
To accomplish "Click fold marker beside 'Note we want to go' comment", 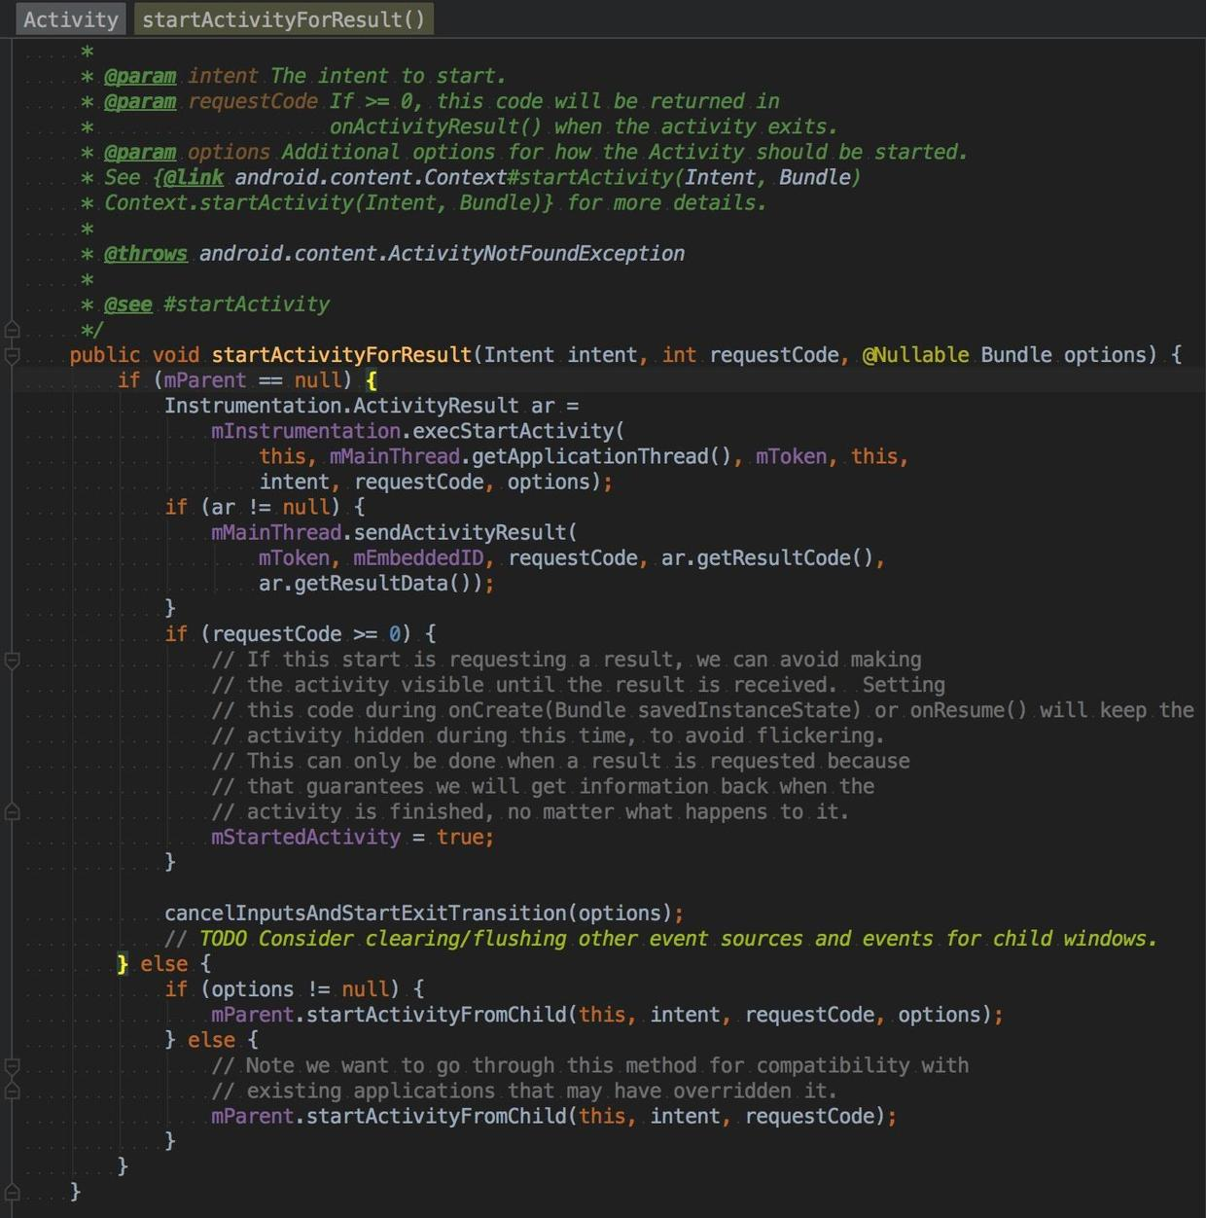I will [x=12, y=1066].
